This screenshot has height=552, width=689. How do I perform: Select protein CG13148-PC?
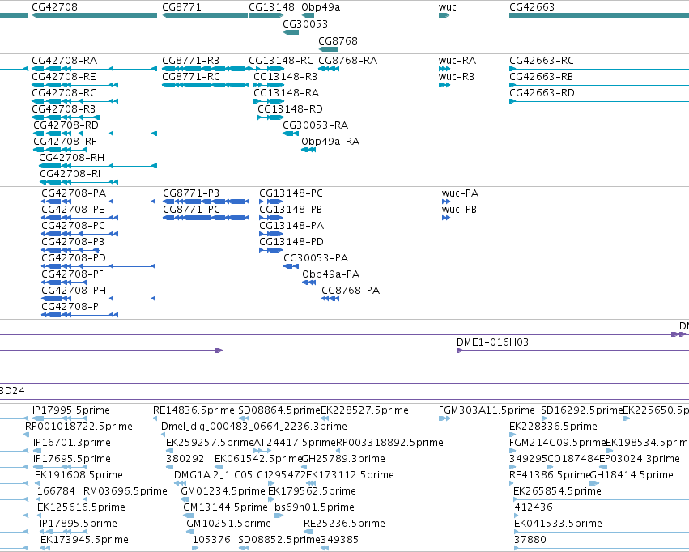click(x=291, y=193)
